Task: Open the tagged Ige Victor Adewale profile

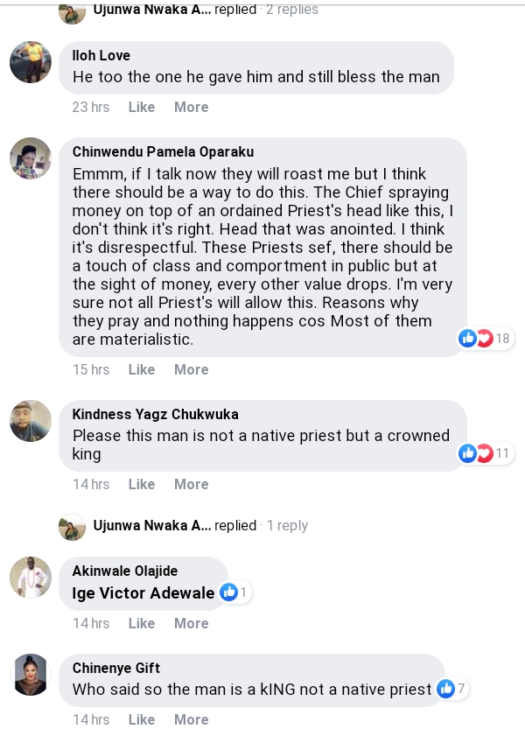Action: pyautogui.click(x=143, y=593)
